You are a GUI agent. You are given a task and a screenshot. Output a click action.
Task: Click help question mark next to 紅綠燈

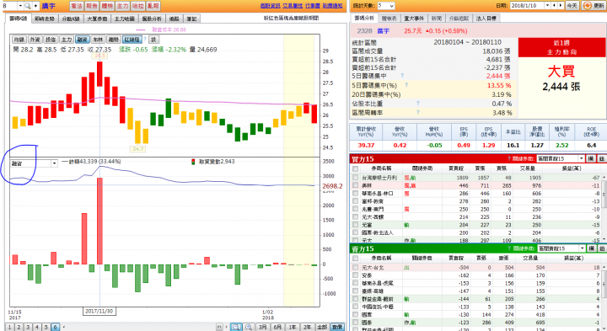[x=145, y=40]
